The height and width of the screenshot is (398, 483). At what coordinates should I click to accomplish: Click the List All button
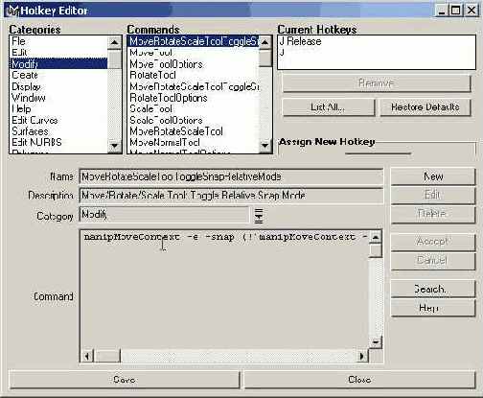[x=328, y=107]
